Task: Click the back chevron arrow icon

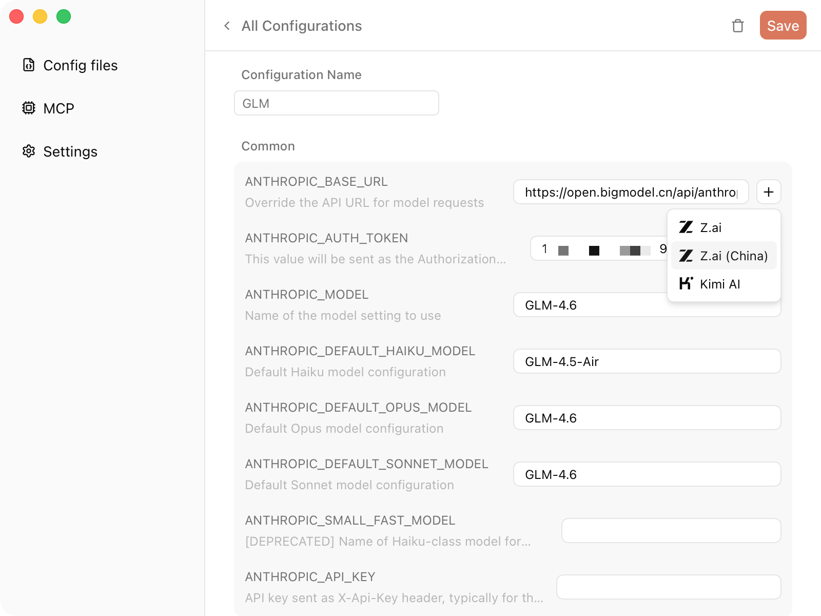Action: click(227, 26)
